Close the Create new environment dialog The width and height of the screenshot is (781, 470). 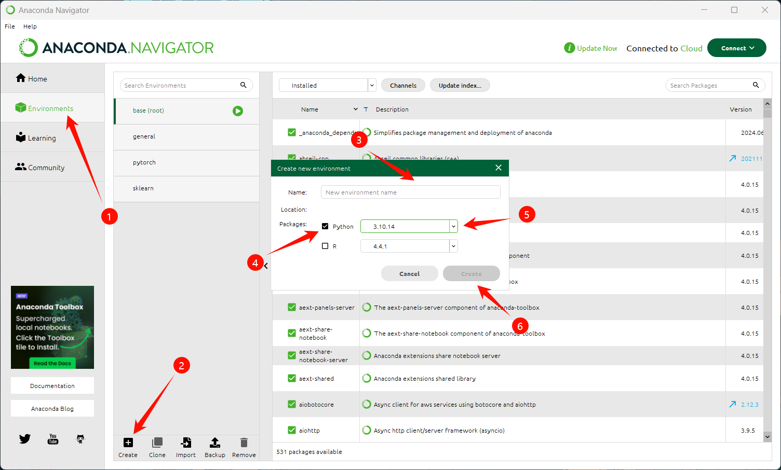(499, 168)
